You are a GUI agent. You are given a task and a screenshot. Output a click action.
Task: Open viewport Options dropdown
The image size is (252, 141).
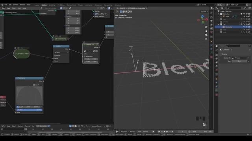(x=204, y=12)
